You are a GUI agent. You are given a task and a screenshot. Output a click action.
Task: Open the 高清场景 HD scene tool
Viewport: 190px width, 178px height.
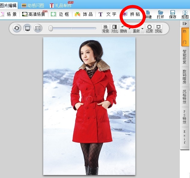click(34, 14)
